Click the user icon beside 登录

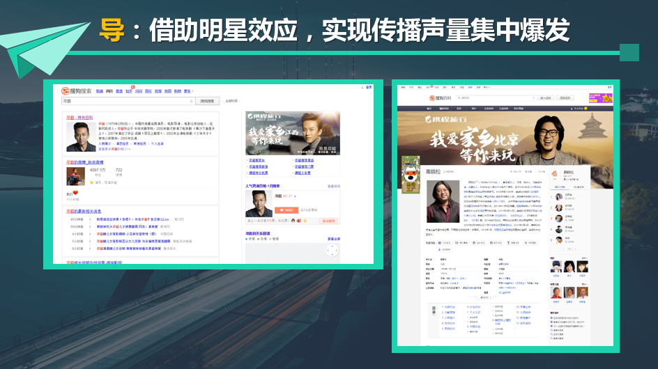pyautogui.click(x=362, y=87)
